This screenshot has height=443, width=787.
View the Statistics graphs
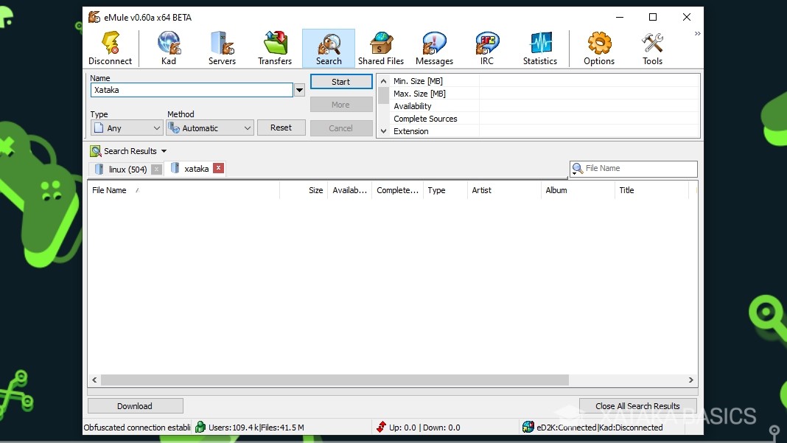click(x=540, y=46)
